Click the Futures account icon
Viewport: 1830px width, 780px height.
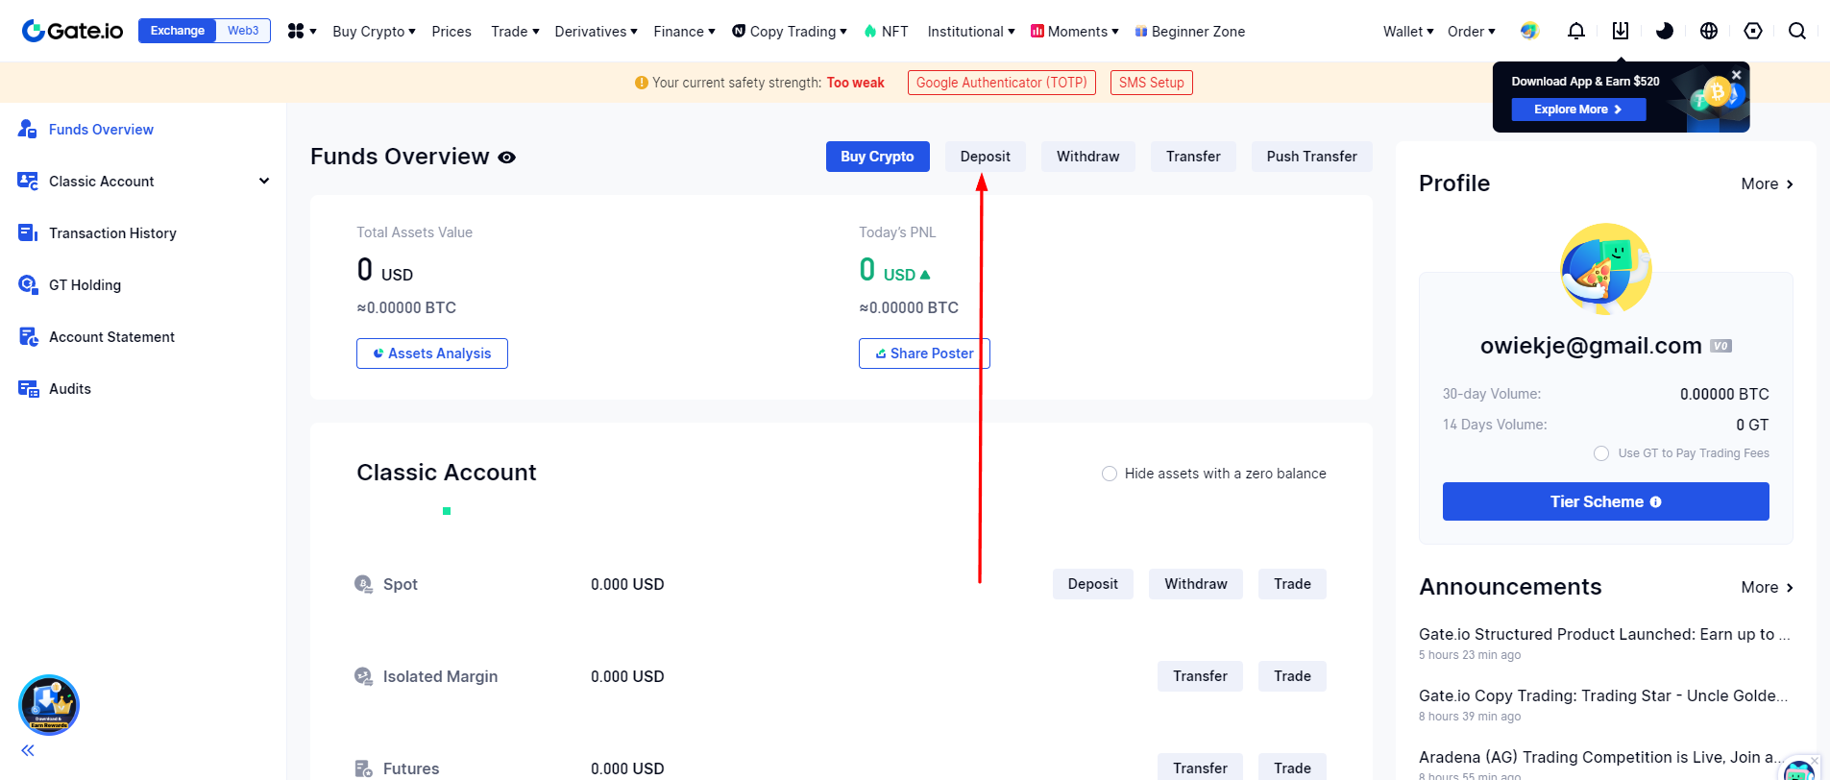click(363, 768)
